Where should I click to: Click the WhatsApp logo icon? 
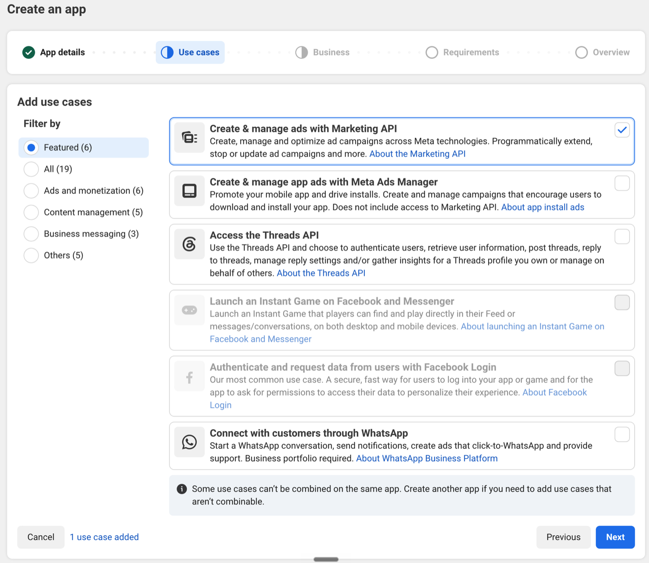click(190, 442)
